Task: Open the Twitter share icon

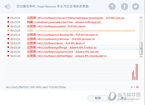Action: (136, 7)
